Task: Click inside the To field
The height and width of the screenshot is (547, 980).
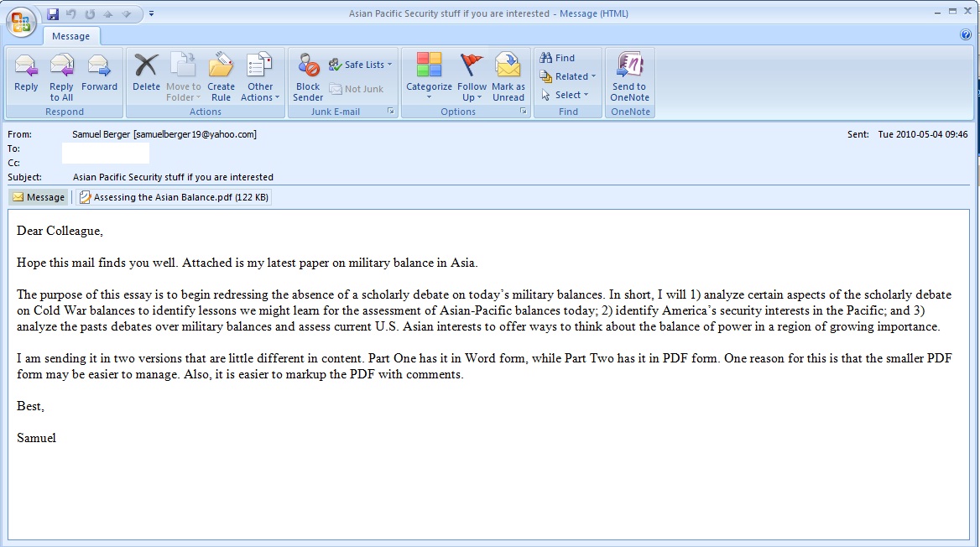Action: click(105, 153)
